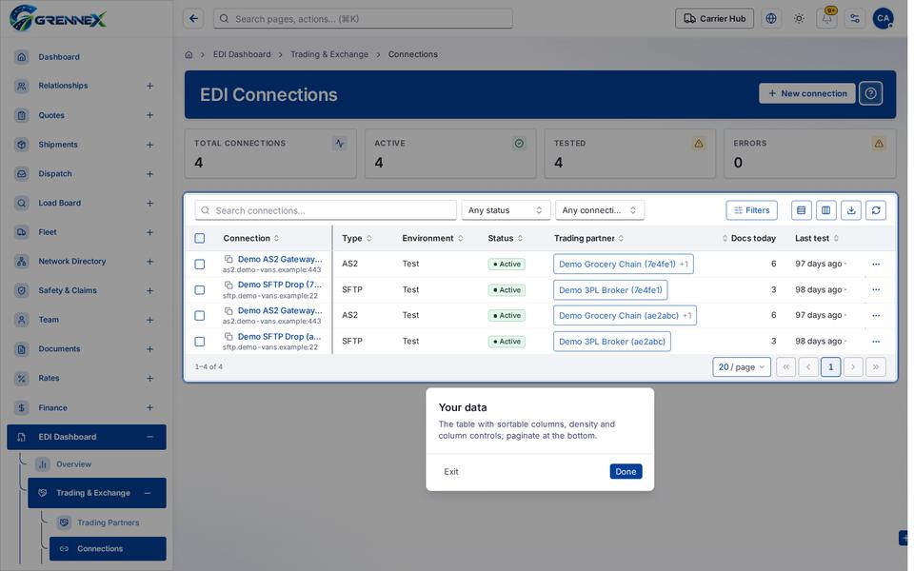This screenshot has width=914, height=571.
Task: Focus the Search pages, actions field
Action: click(363, 19)
